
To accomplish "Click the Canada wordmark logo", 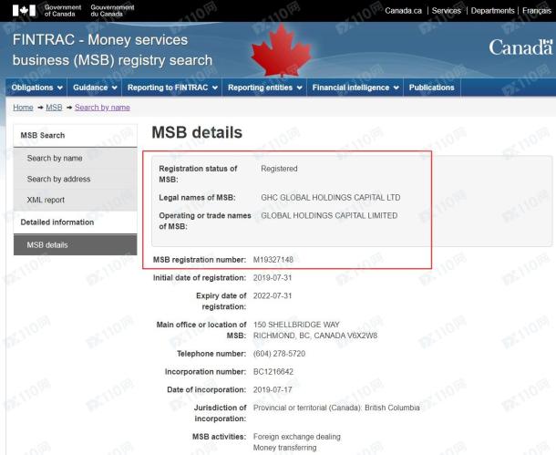I will (x=520, y=47).
